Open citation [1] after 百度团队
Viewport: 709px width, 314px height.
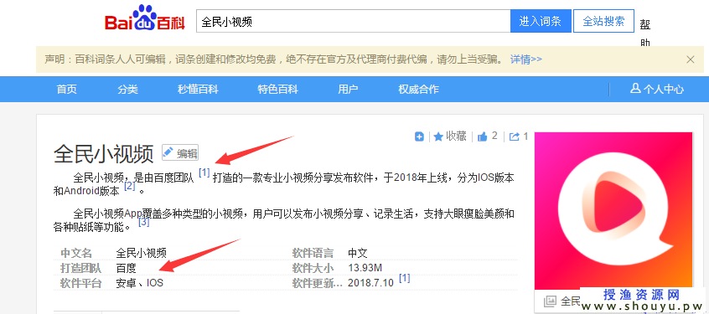click(204, 172)
